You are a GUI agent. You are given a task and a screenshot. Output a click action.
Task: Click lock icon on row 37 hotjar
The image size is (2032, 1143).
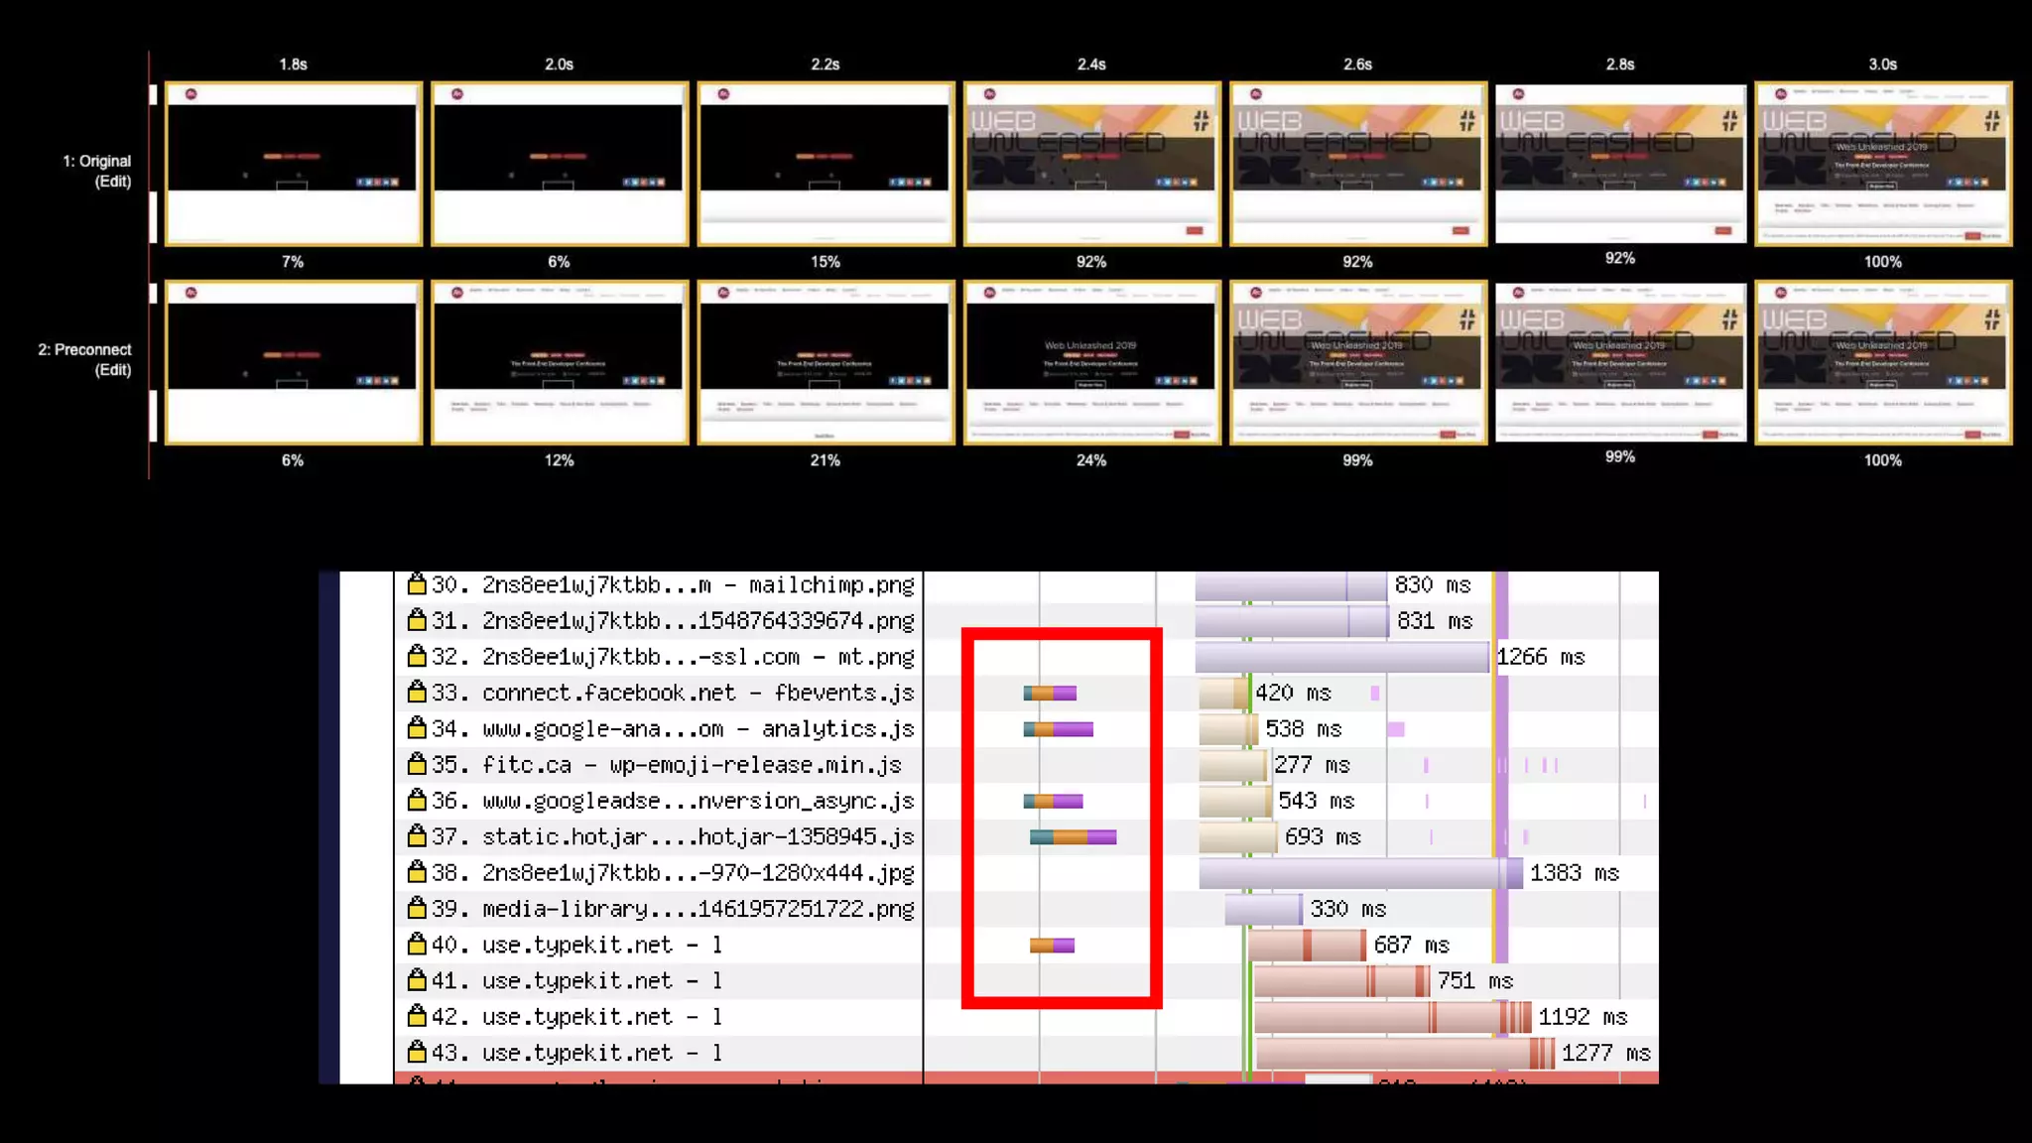pyautogui.click(x=417, y=836)
